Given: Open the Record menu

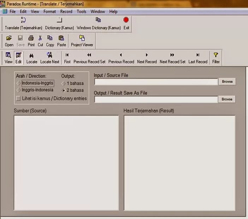Looking at the screenshot, I should point(66,12).
